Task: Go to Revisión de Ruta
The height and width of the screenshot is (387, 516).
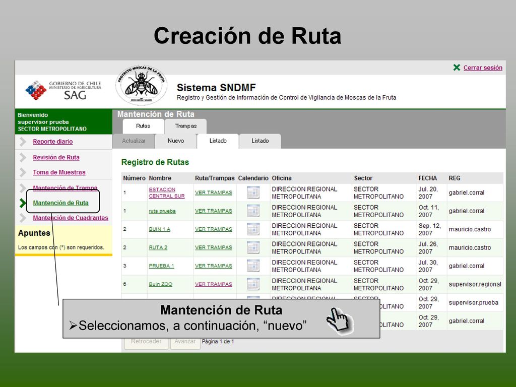Action: click(x=56, y=157)
